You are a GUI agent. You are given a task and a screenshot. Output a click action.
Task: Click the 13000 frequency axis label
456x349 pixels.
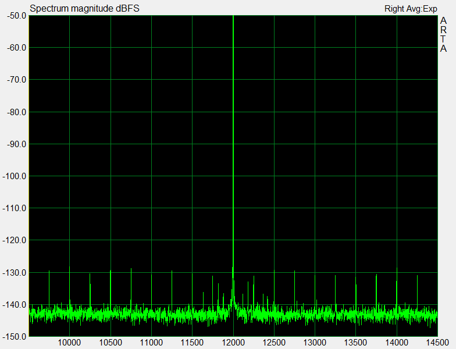pyautogui.click(x=315, y=343)
